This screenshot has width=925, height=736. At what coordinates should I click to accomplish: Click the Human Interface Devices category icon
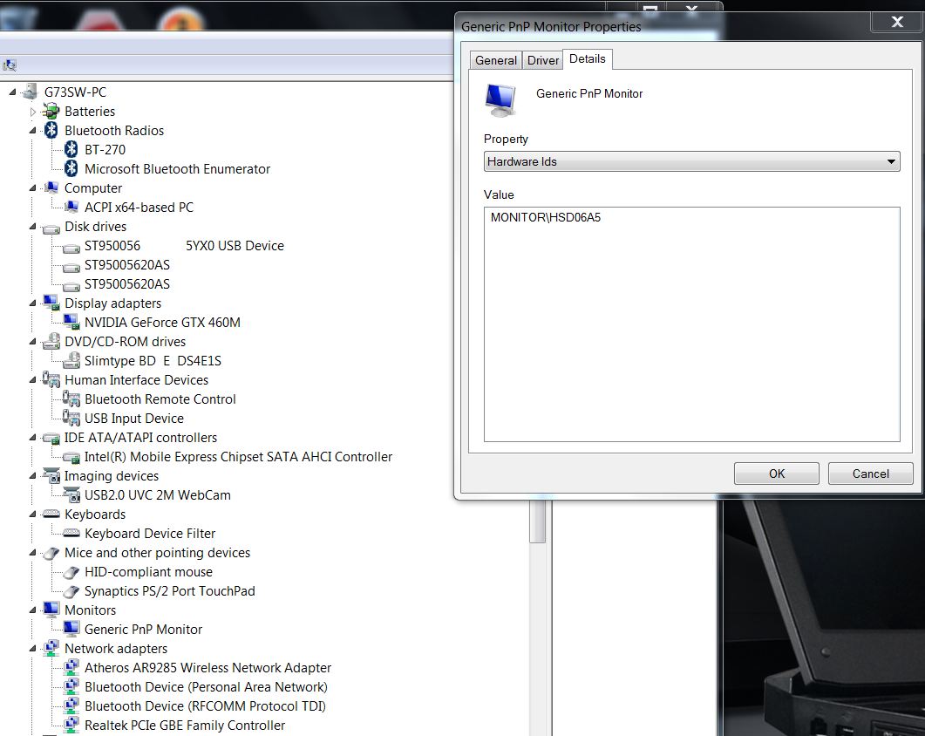point(51,379)
